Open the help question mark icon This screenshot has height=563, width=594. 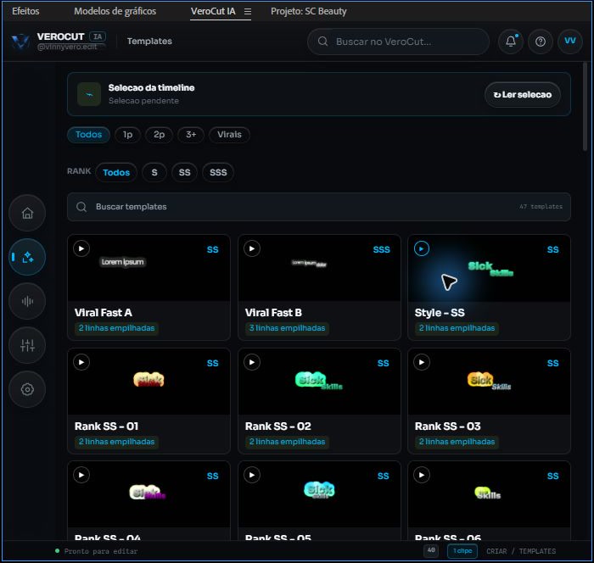(541, 42)
